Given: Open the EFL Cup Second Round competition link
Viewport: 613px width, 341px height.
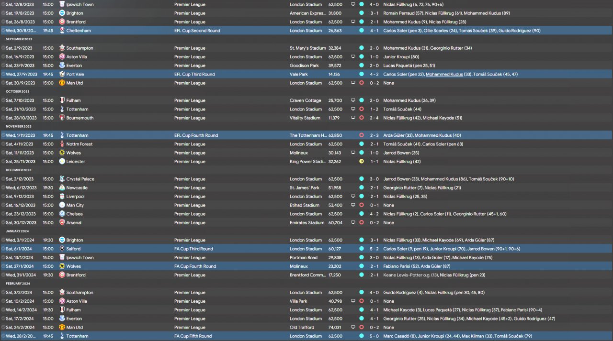Looking at the screenshot, I should (x=197, y=31).
